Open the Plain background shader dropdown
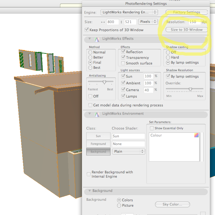 point(129,151)
